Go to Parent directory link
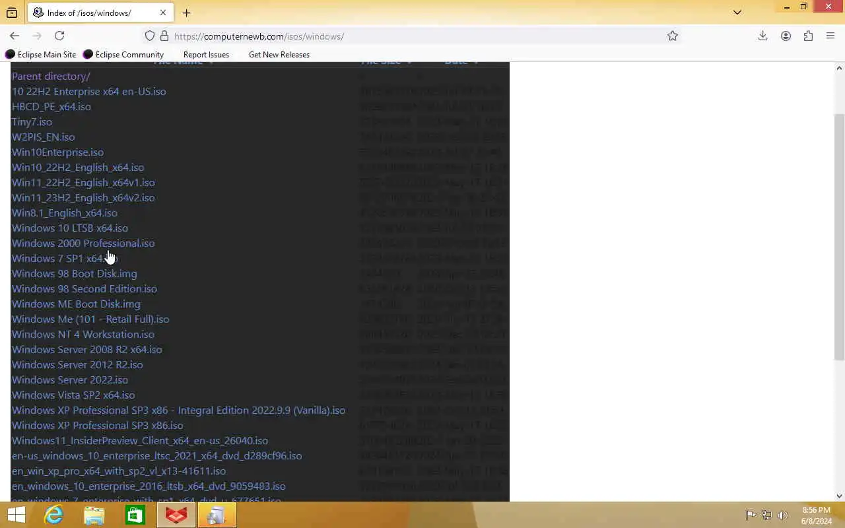The height and width of the screenshot is (528, 845). (51, 76)
